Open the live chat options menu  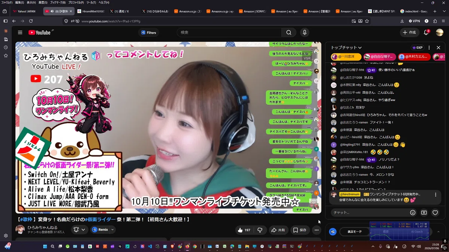[429, 47]
